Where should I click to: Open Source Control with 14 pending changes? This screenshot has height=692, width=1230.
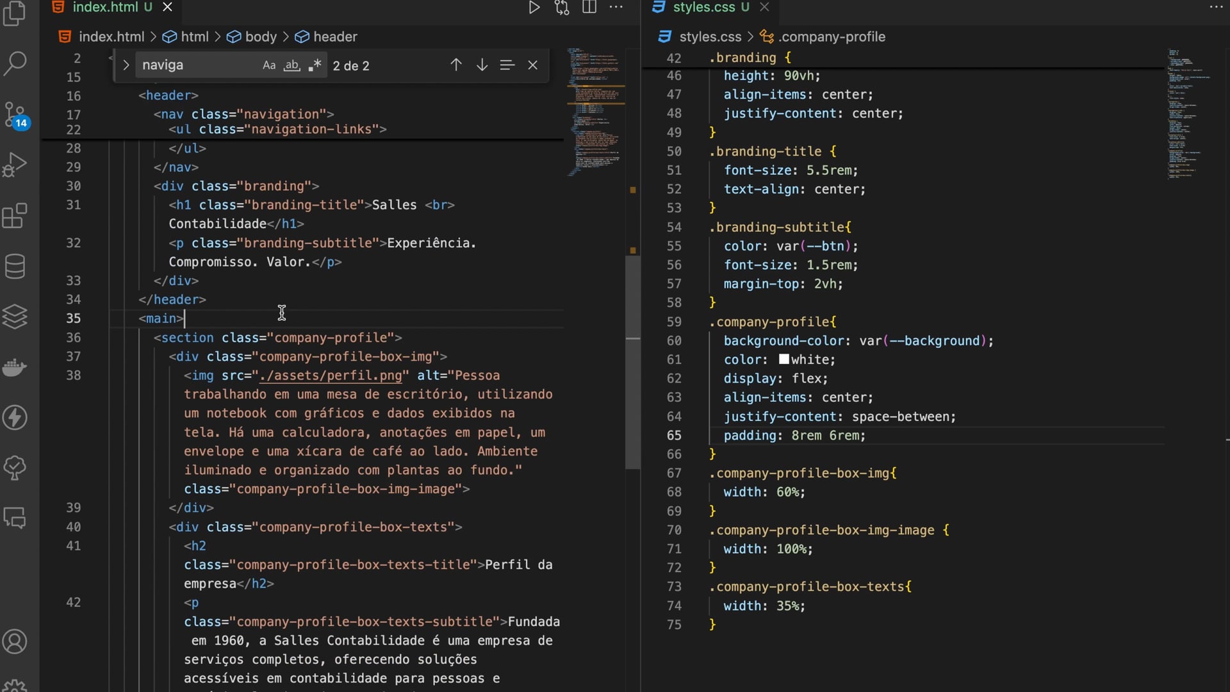pos(15,114)
